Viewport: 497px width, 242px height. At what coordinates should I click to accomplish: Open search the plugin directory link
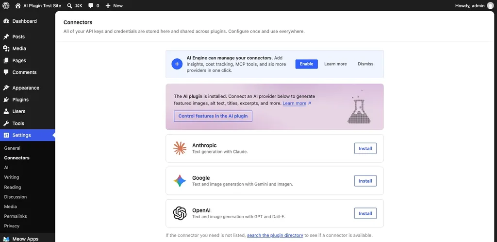(x=275, y=235)
